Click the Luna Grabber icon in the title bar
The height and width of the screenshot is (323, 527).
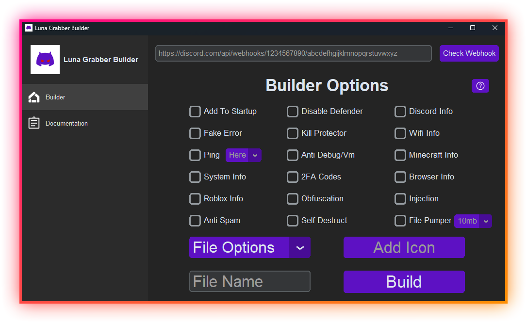click(28, 28)
